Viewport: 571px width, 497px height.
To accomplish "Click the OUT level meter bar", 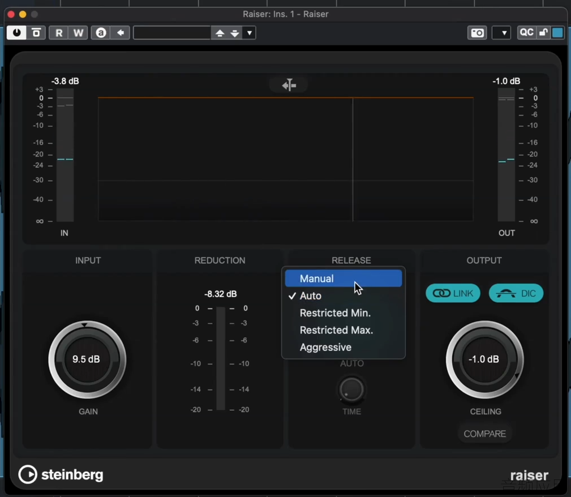I will [506, 155].
